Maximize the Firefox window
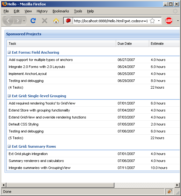 tap(171, 4)
